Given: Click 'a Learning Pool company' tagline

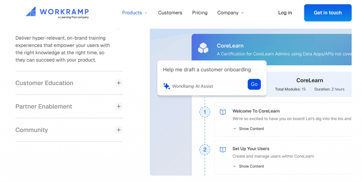Looking at the screenshot, I should click(x=73, y=17).
